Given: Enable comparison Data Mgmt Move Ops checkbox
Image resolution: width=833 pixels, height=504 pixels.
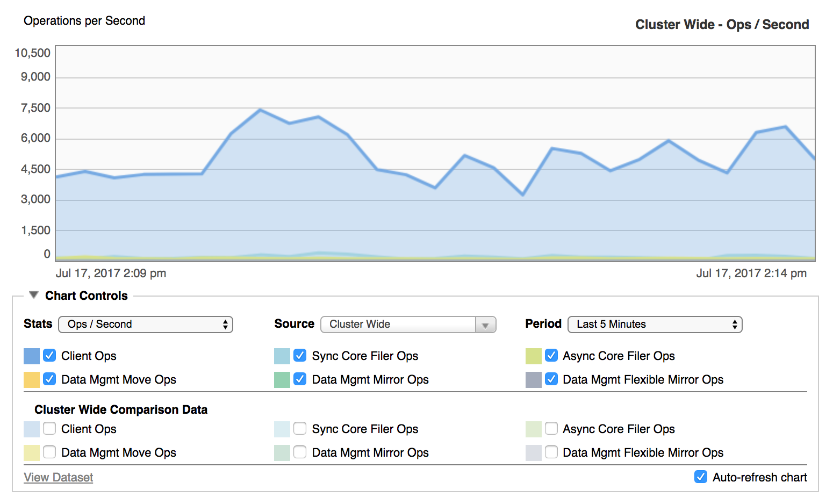Looking at the screenshot, I should click(x=49, y=452).
